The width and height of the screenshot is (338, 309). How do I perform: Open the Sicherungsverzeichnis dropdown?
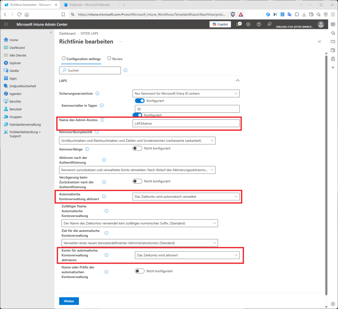click(x=186, y=93)
